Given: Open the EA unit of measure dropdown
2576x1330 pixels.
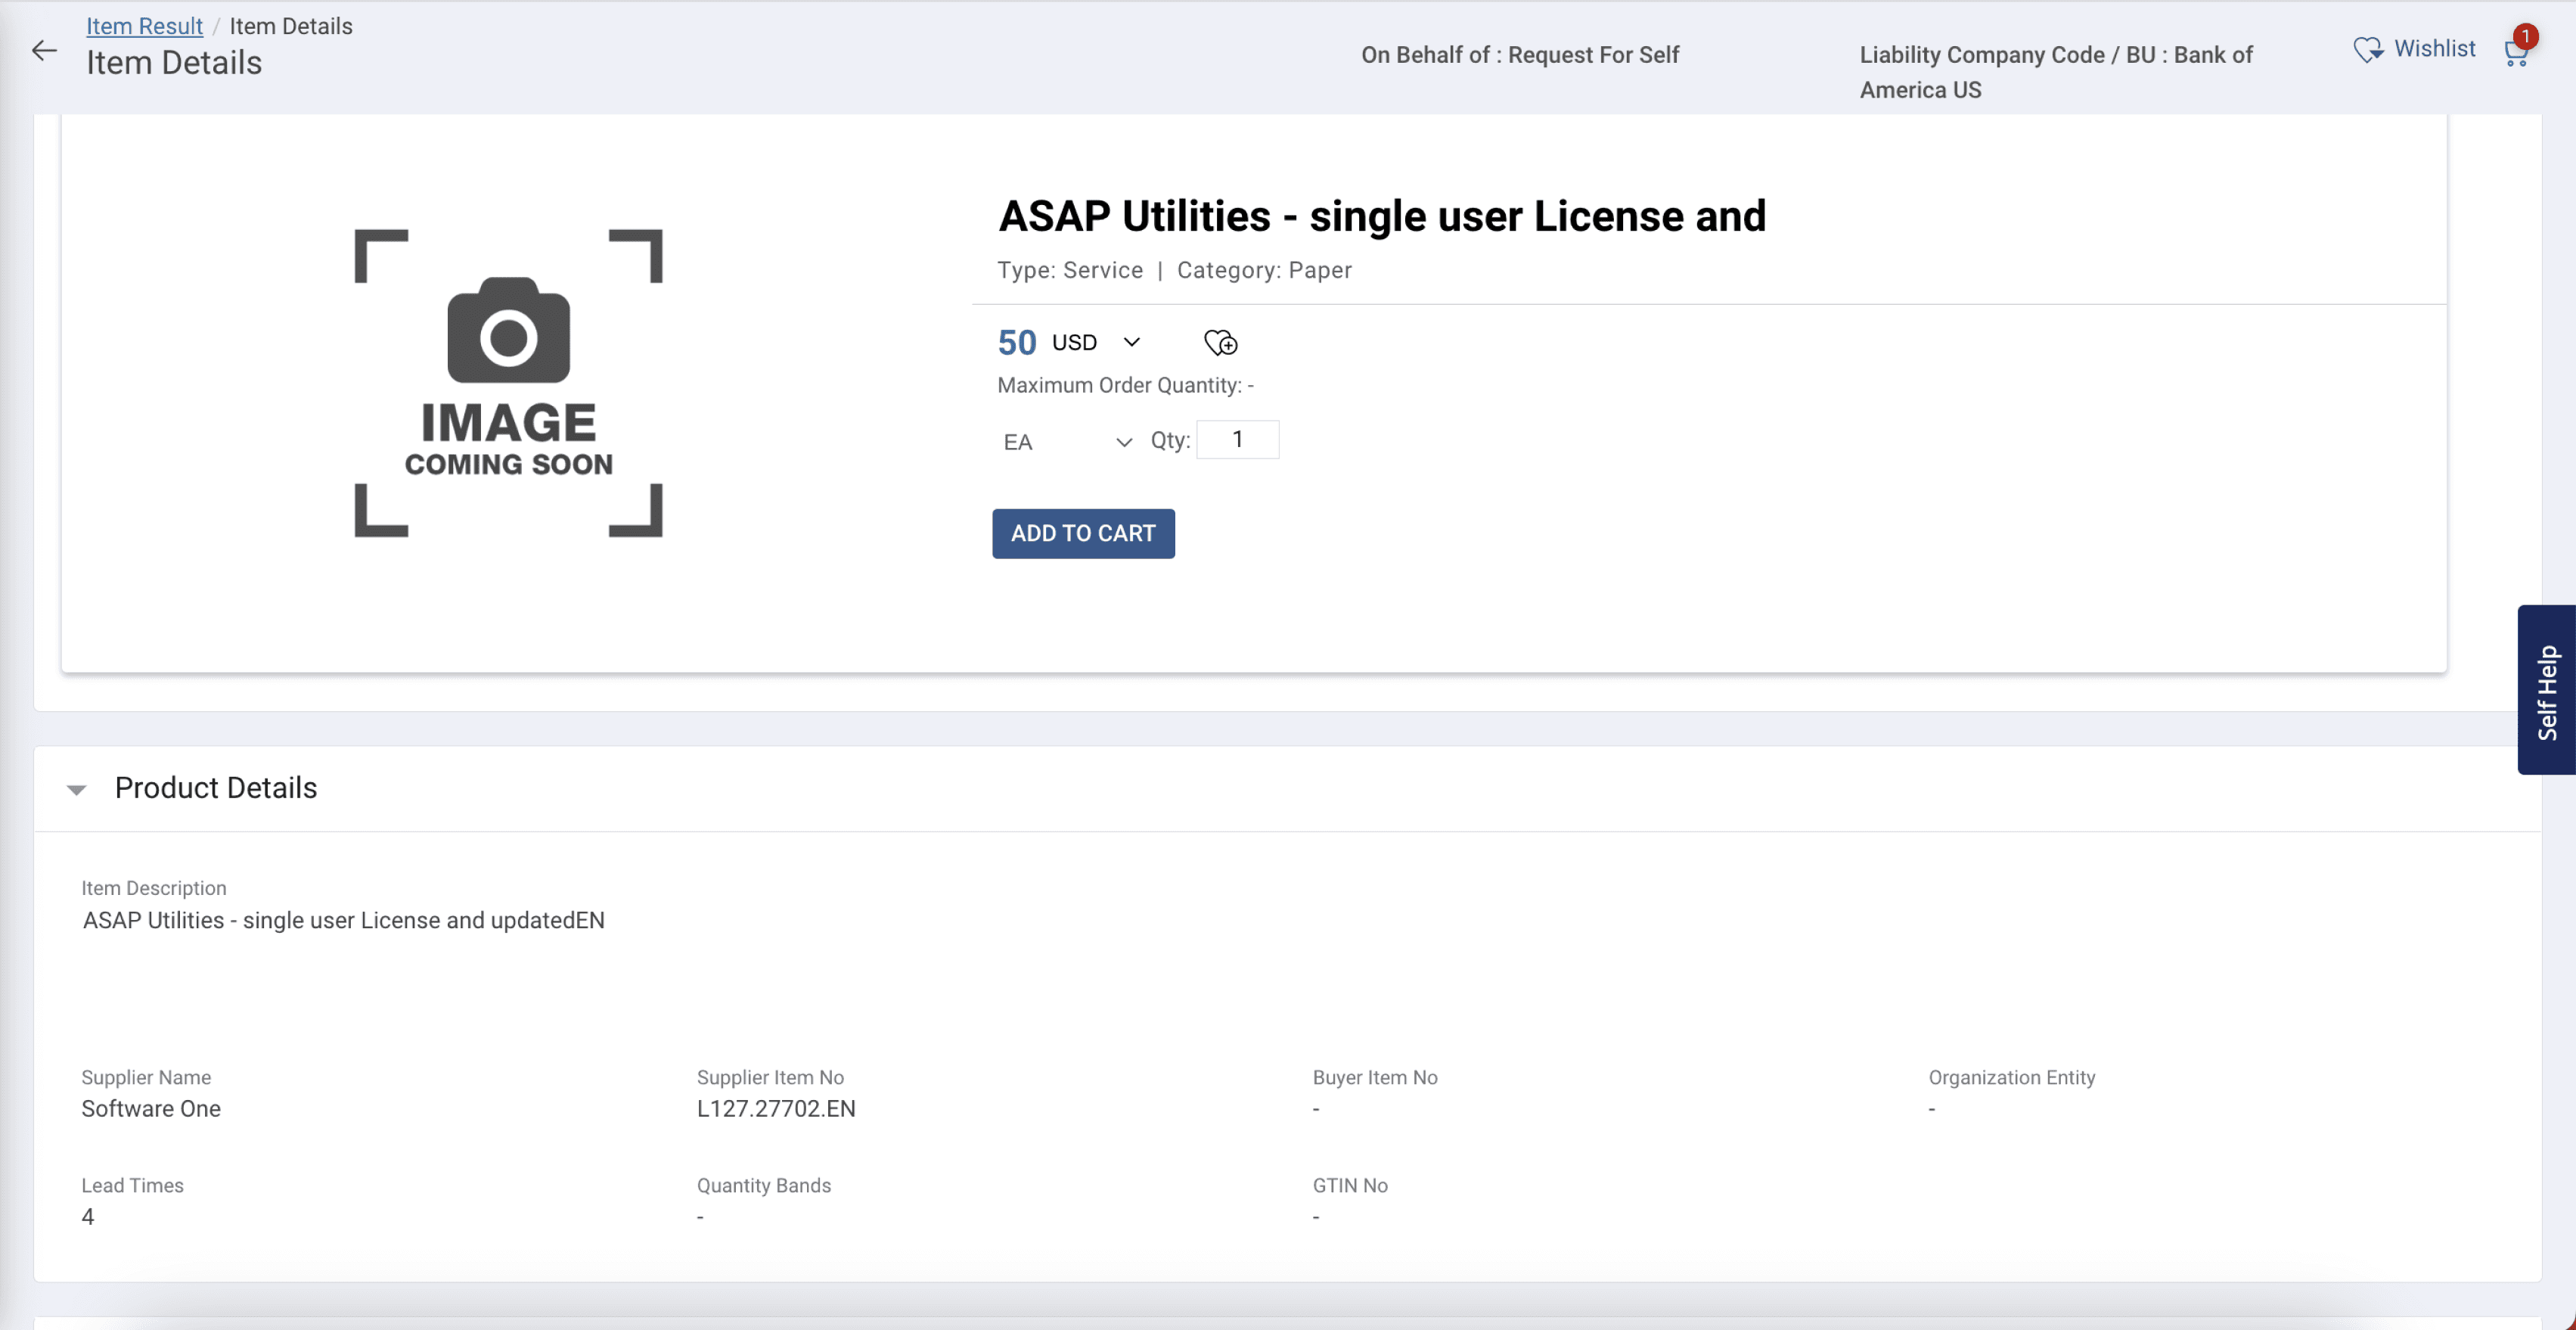Looking at the screenshot, I should tap(1066, 442).
